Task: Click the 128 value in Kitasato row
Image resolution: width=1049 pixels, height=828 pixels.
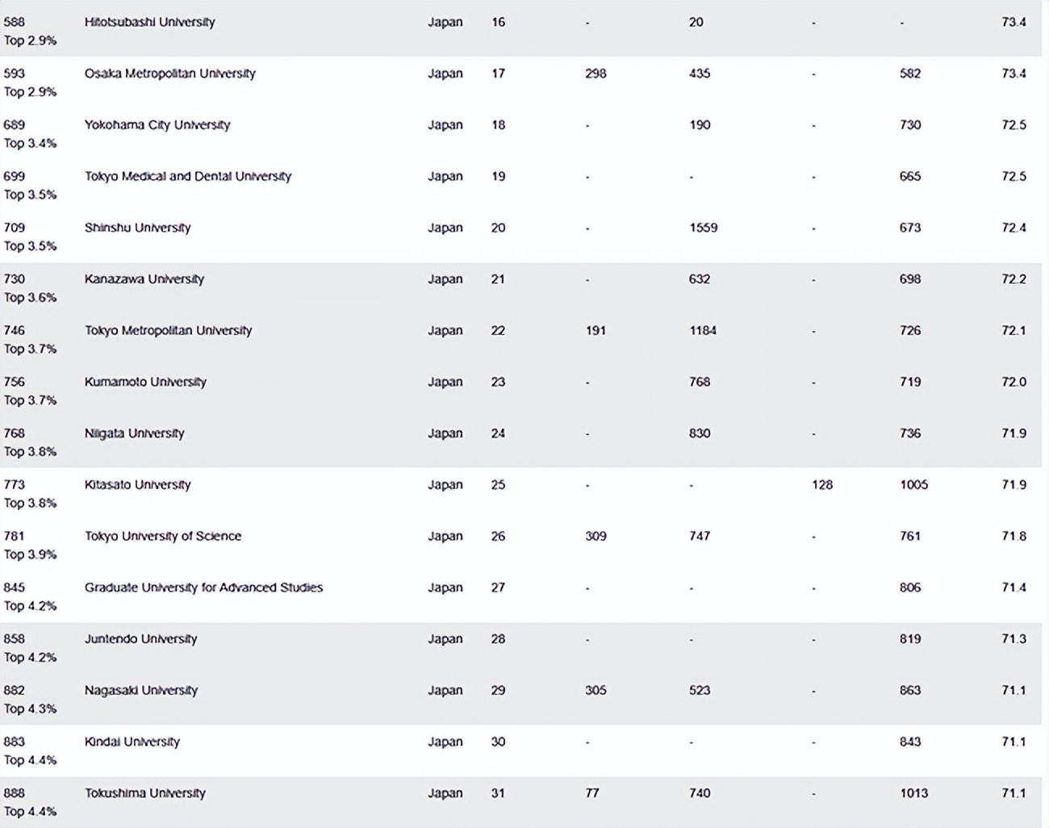Action: [821, 485]
